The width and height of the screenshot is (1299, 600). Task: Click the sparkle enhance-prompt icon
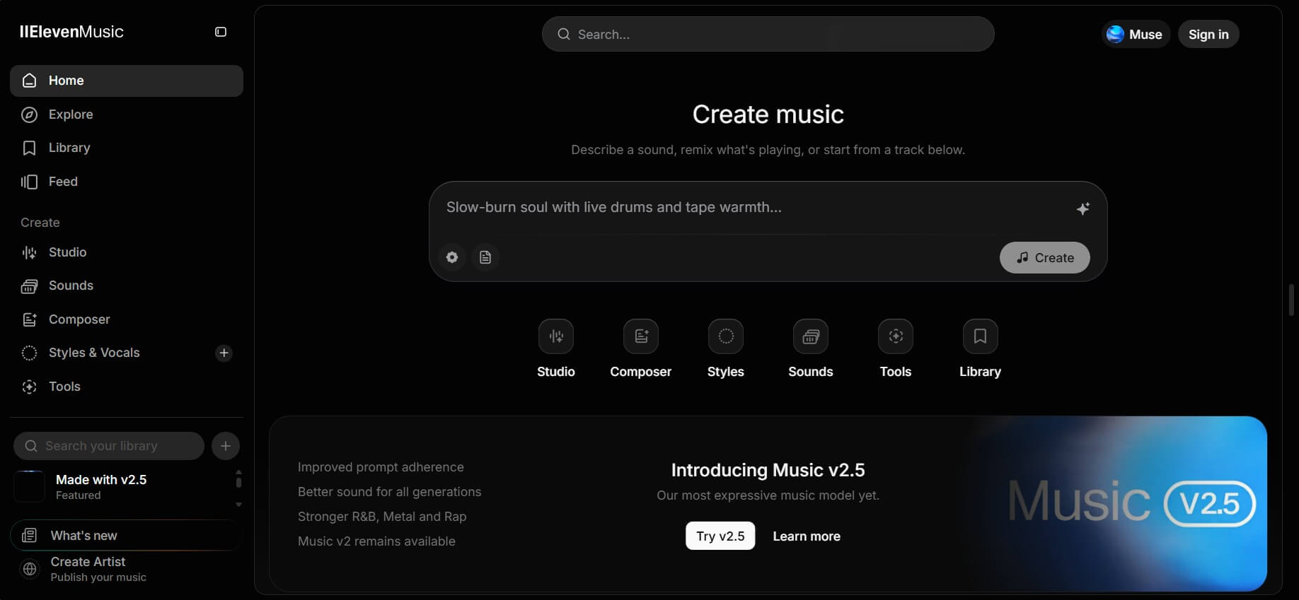coord(1082,208)
